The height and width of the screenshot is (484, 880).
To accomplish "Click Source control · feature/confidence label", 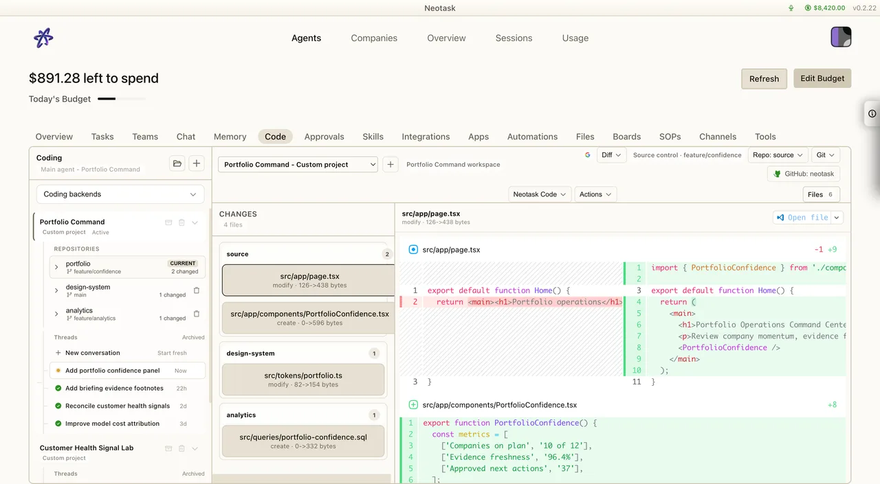I will [687, 155].
